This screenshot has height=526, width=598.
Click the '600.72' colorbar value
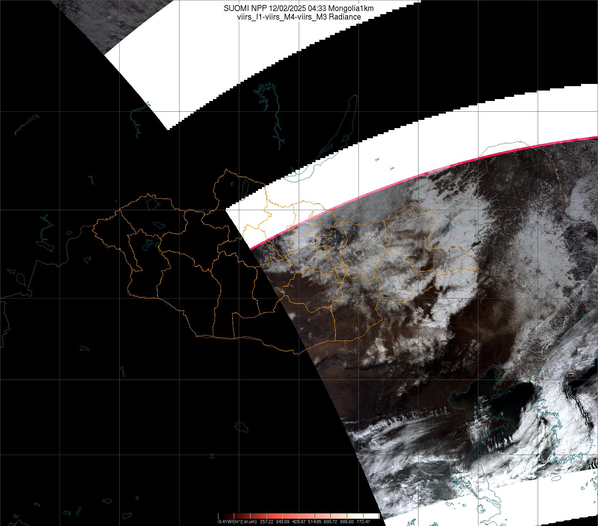pos(330,522)
